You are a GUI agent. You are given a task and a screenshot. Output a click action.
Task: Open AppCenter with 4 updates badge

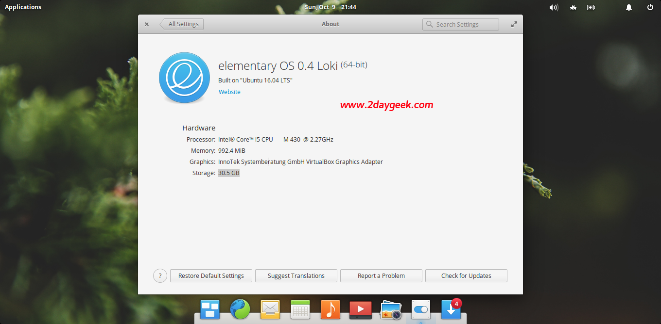click(x=451, y=308)
